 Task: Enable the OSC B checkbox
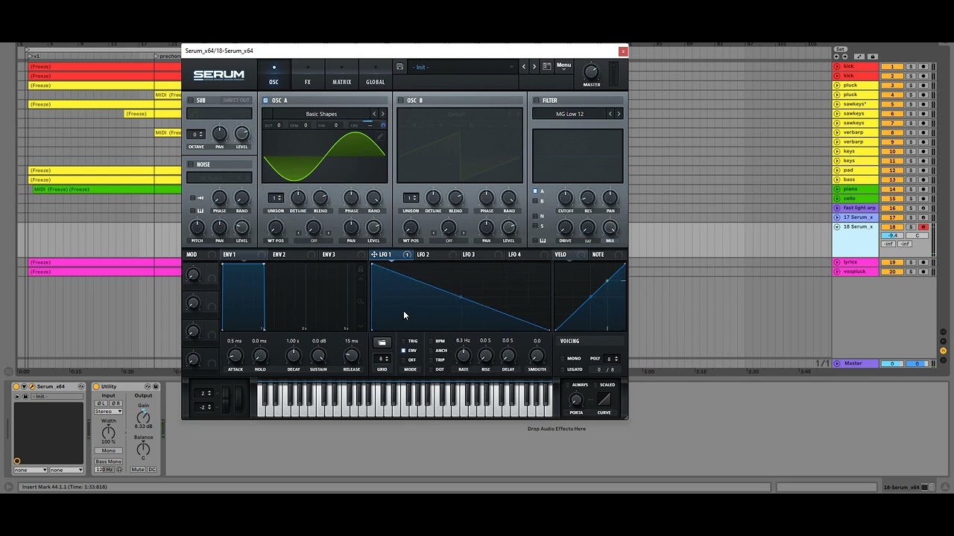pyautogui.click(x=400, y=100)
